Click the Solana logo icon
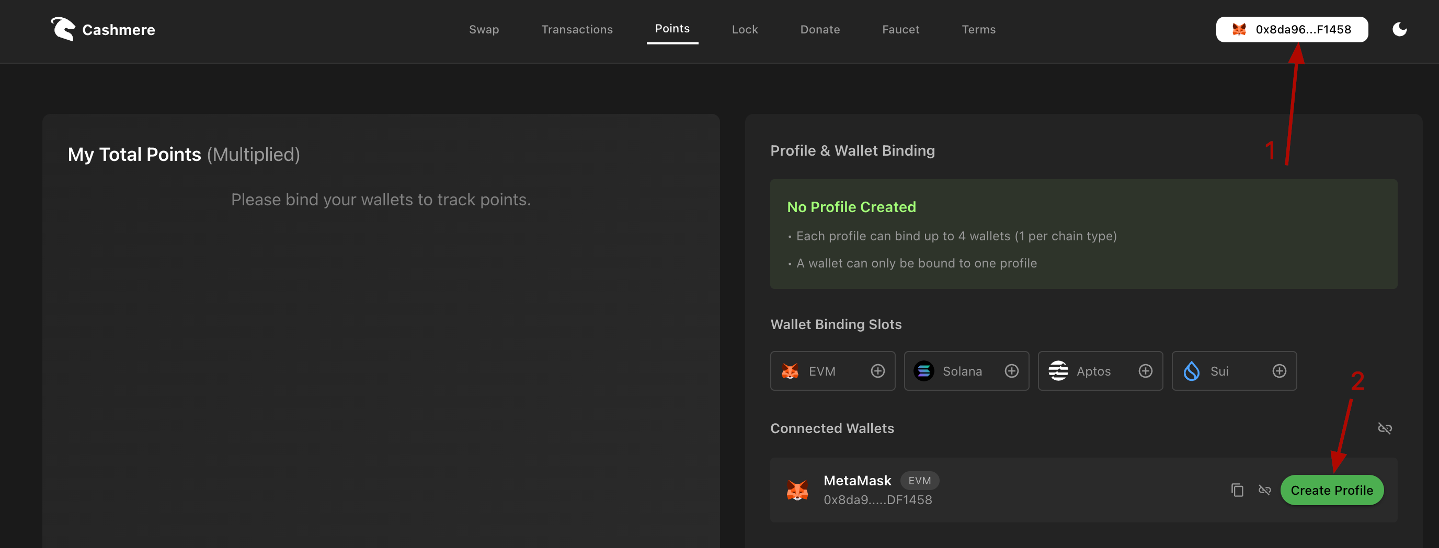1439x548 pixels. click(923, 370)
